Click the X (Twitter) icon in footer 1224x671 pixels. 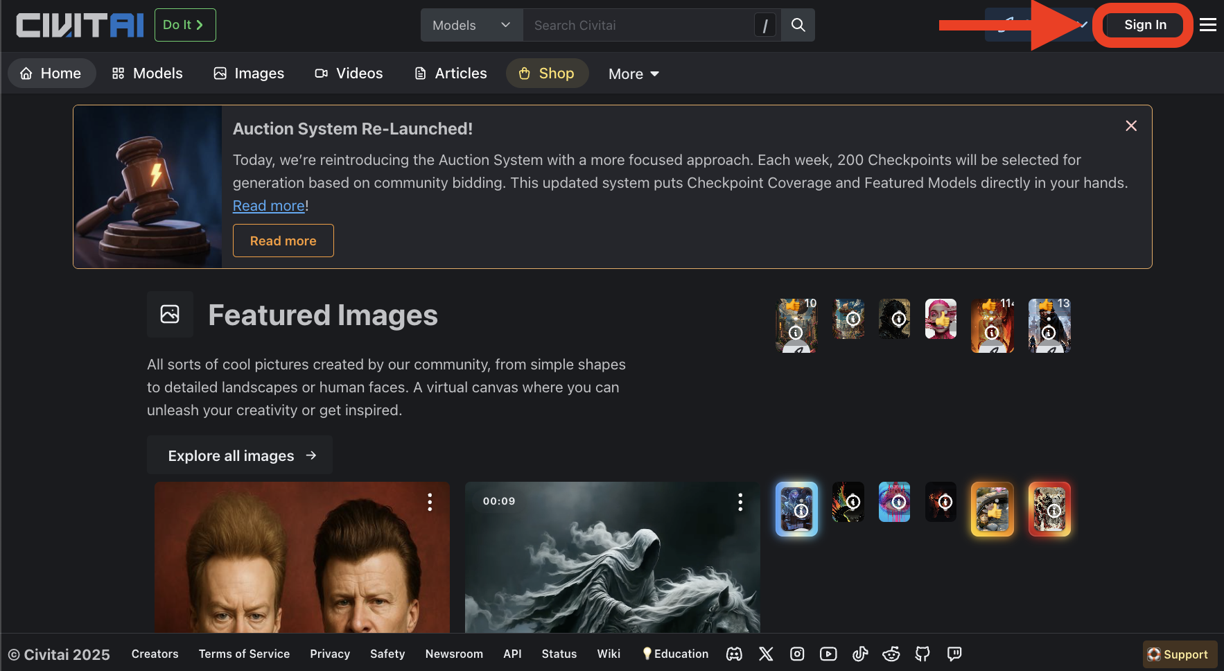766,654
